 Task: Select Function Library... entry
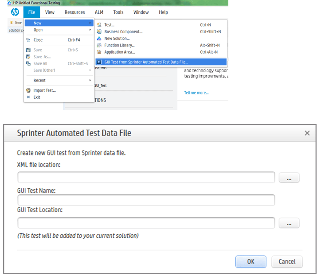click(161, 45)
